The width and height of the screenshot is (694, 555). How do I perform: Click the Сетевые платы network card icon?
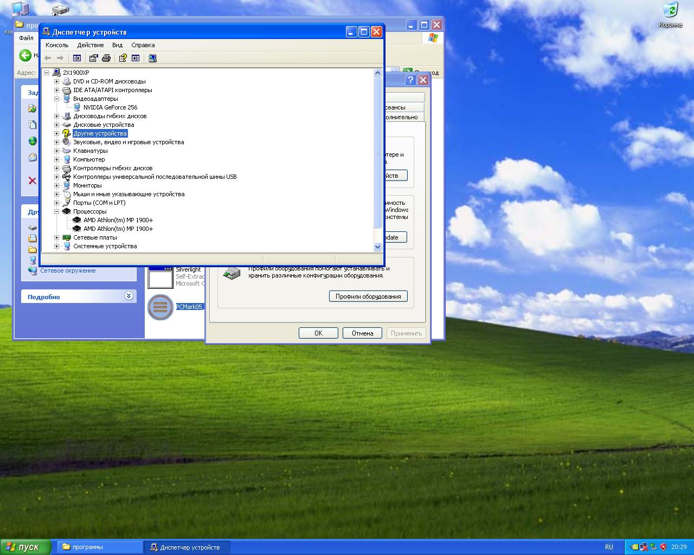click(67, 237)
